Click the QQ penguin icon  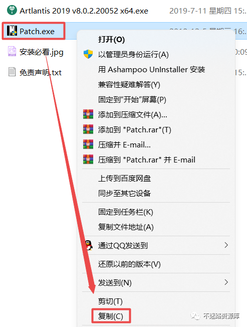[x=89, y=245]
